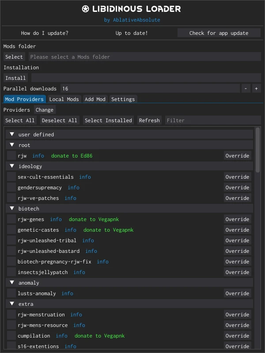Collapse the anomaly category arrow

point(12,282)
